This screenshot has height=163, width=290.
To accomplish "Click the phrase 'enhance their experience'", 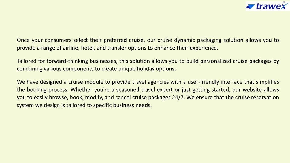I will pos(186,48).
